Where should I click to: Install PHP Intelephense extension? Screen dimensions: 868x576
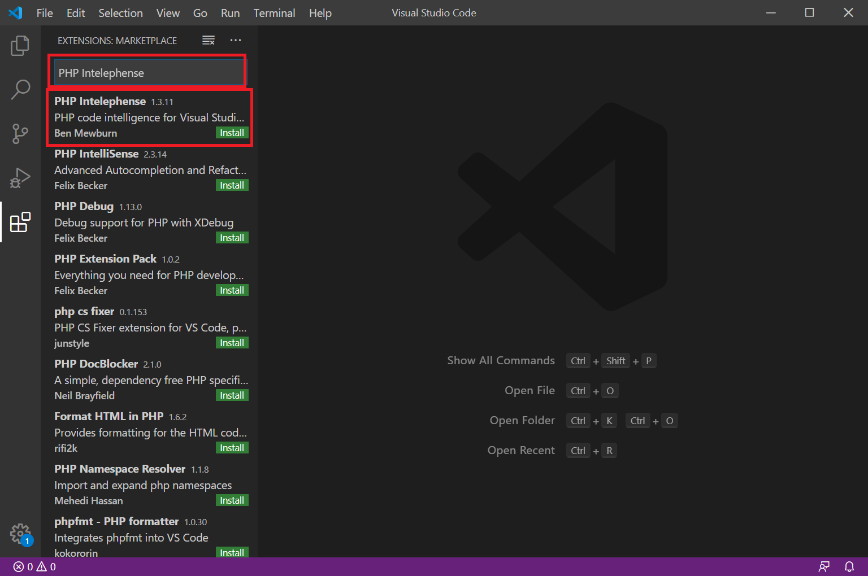point(232,133)
